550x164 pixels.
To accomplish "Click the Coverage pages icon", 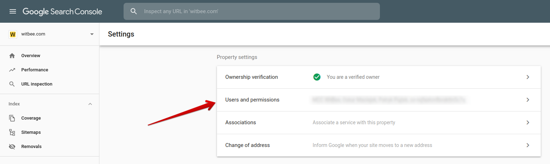I will 12,118.
